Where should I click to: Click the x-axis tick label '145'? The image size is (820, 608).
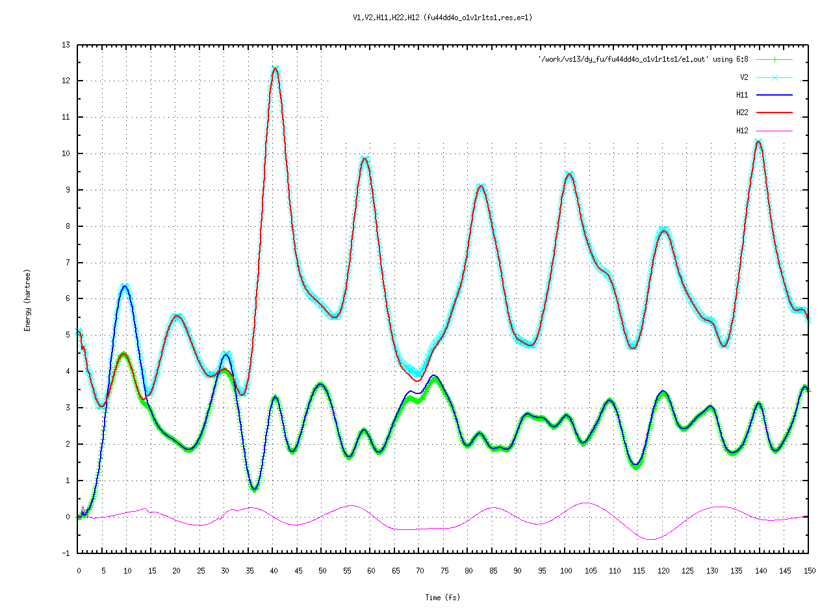[785, 570]
